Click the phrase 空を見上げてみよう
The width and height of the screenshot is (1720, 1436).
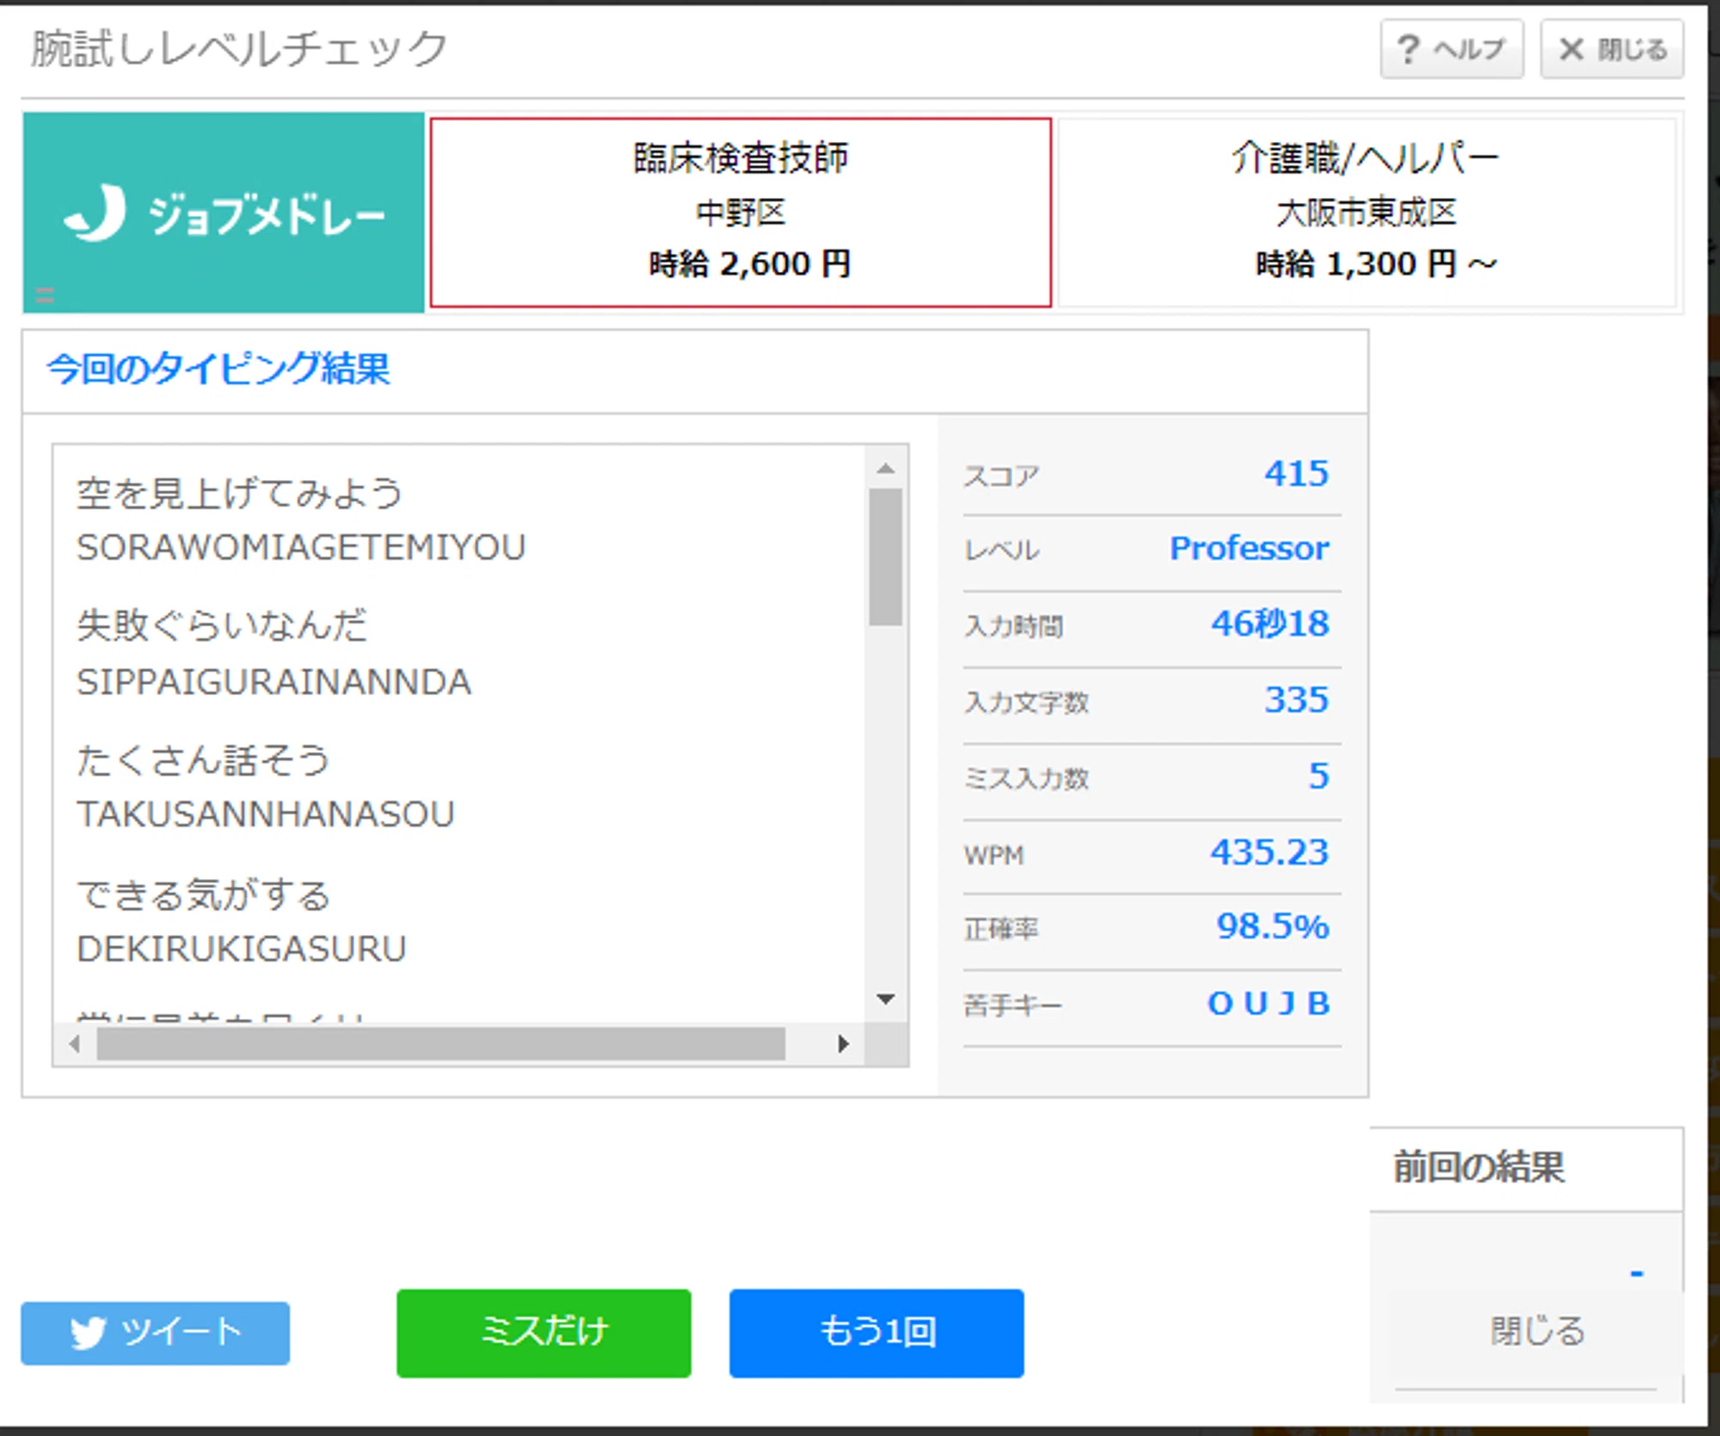tap(240, 493)
